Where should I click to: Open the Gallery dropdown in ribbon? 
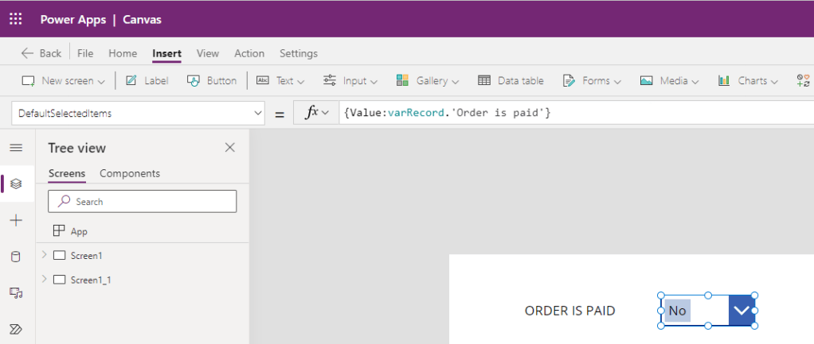(x=427, y=81)
